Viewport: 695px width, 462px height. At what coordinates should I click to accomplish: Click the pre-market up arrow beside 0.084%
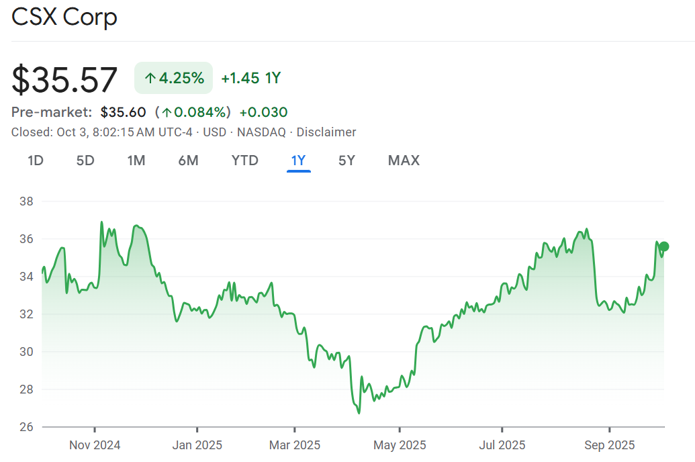(x=167, y=112)
